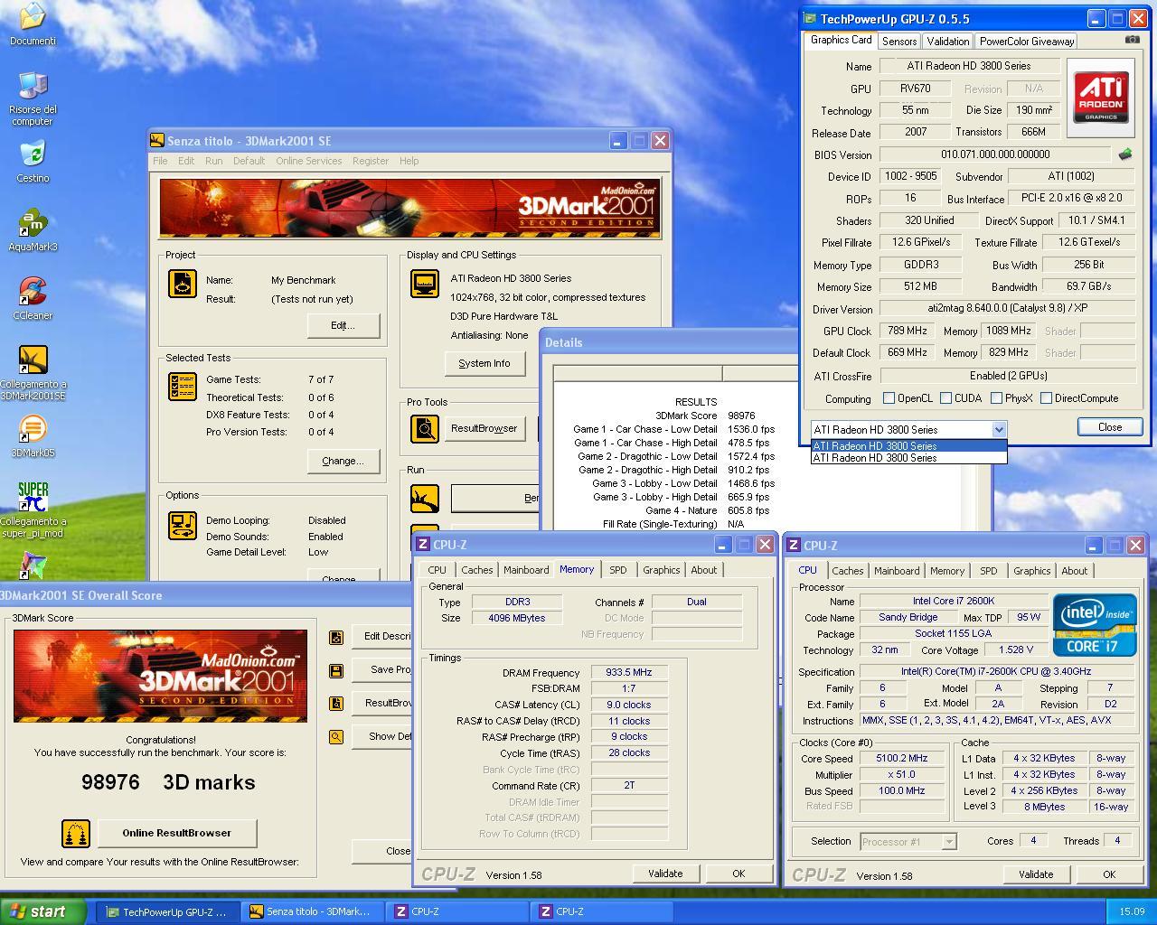The image size is (1157, 925).
Task: Switch to SPD tab in CPU-Z Memory window
Action: click(618, 570)
